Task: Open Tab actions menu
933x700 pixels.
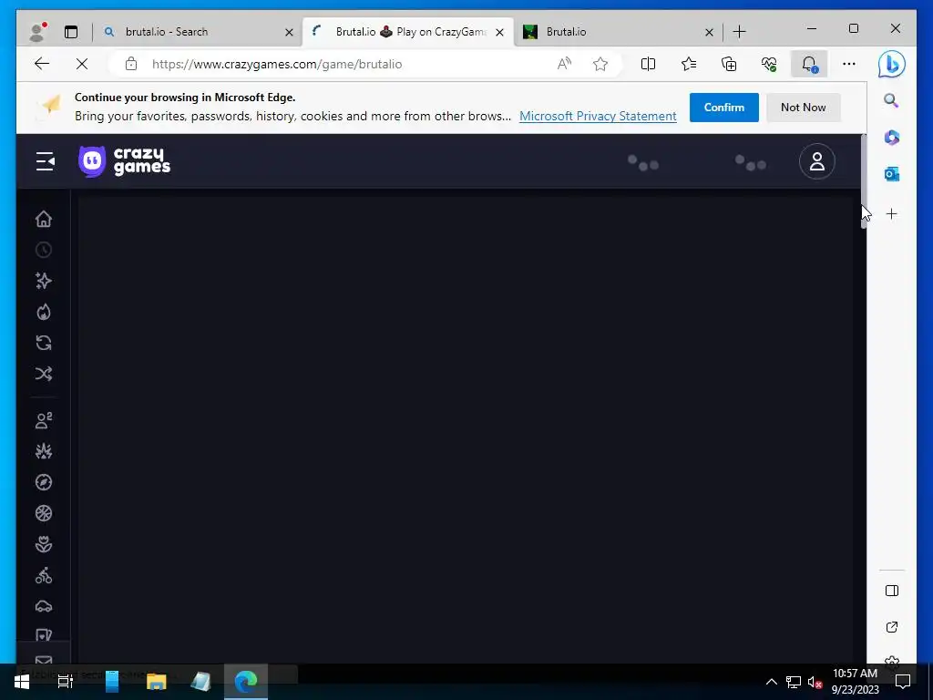Action: [71, 32]
